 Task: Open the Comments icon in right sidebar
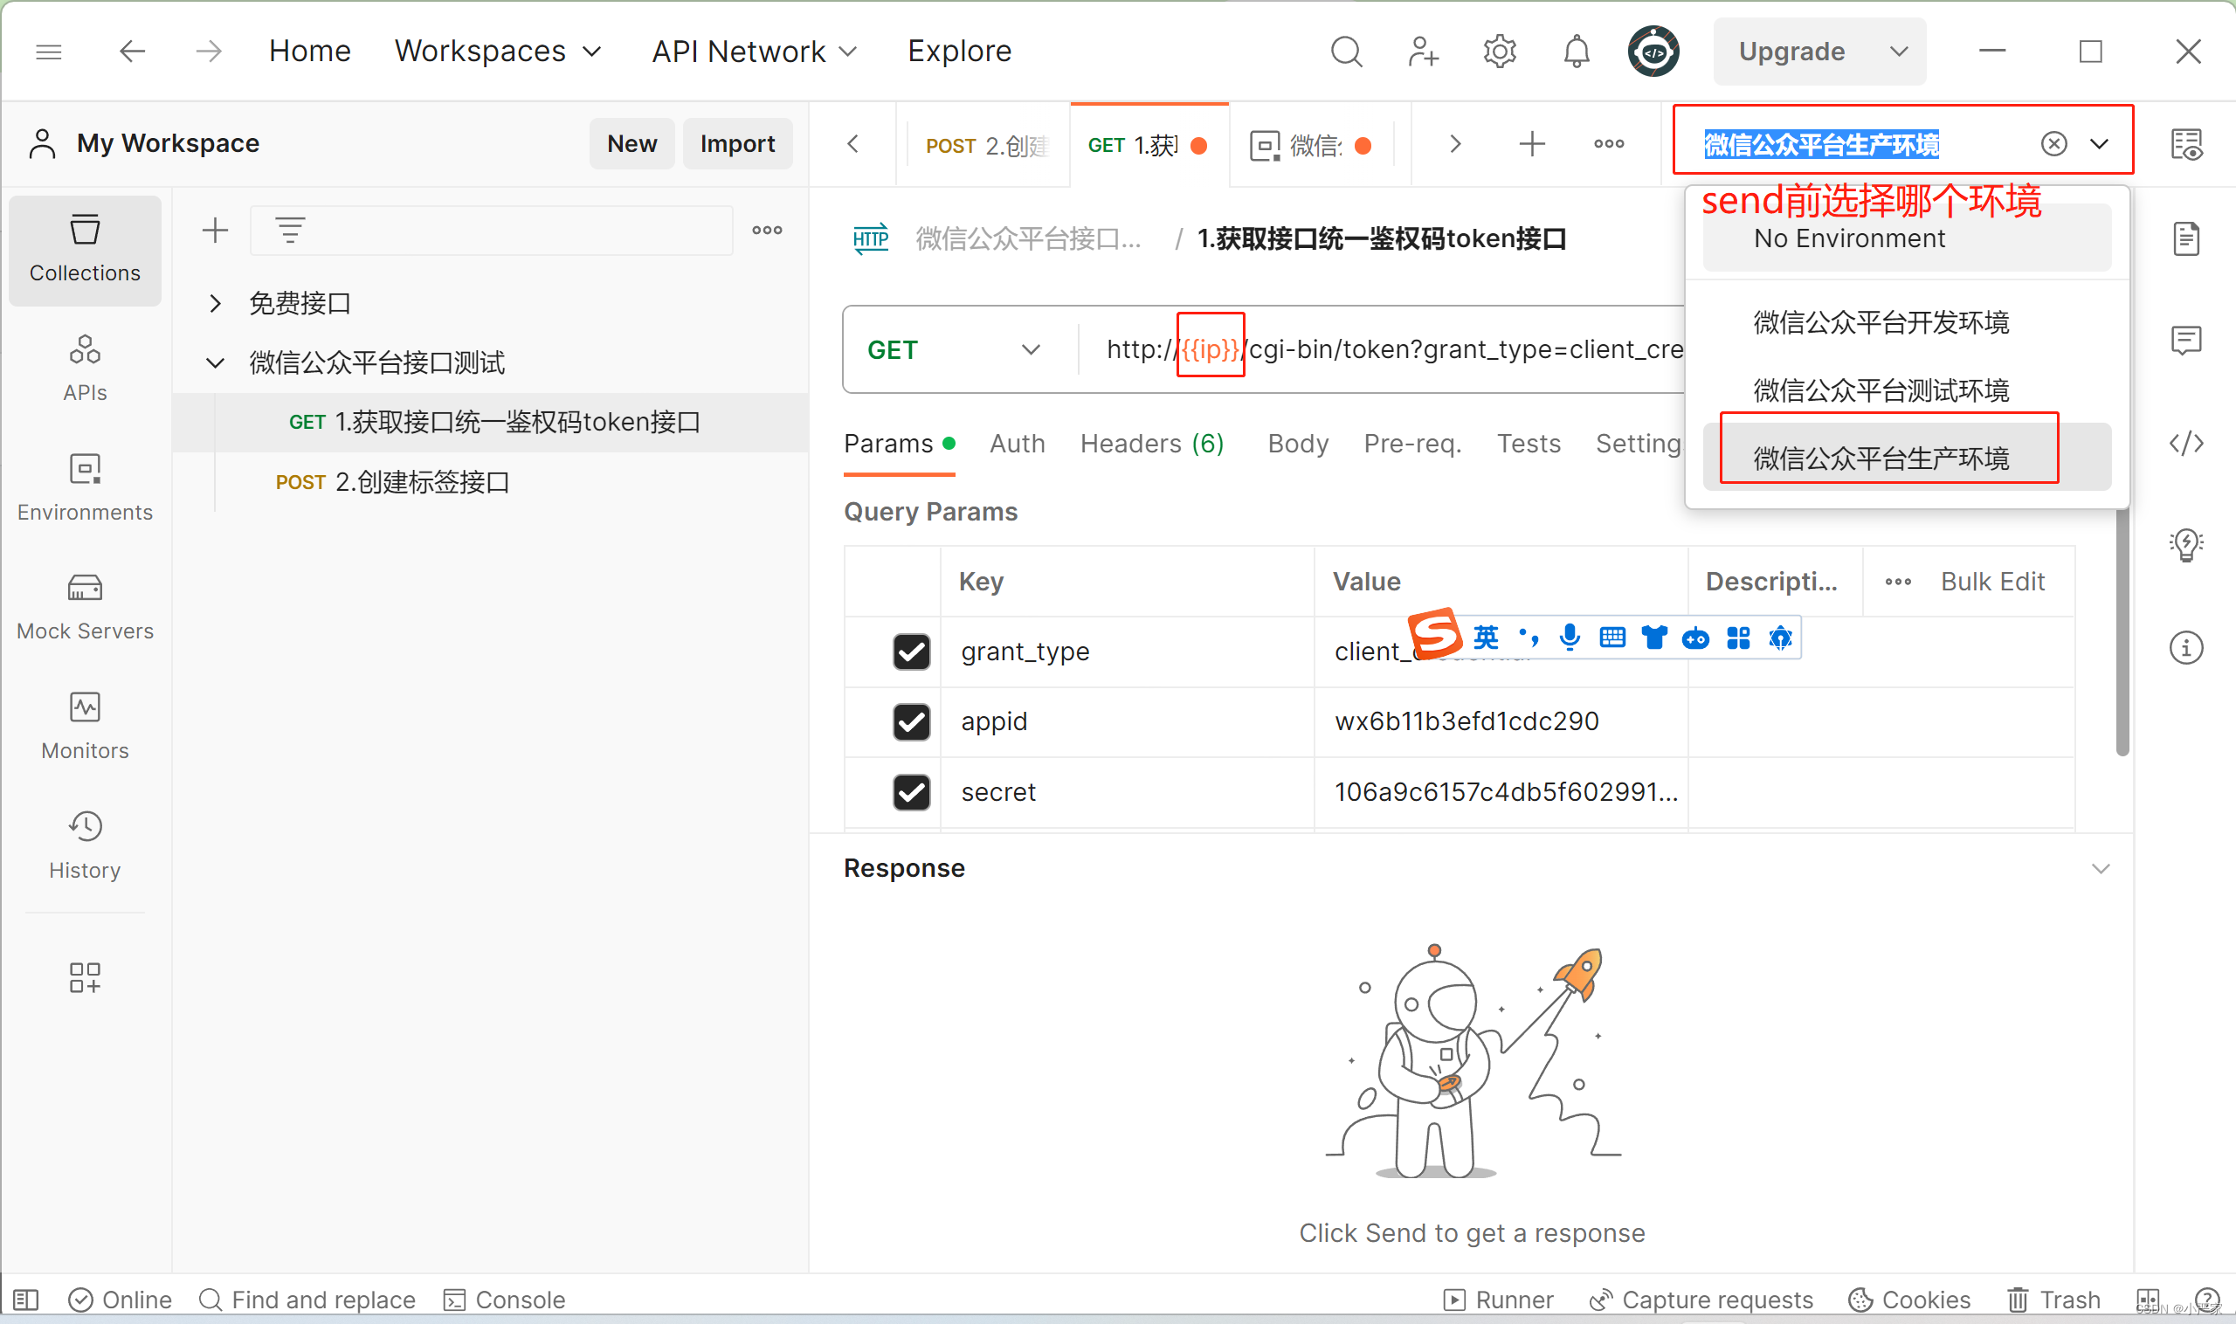tap(2187, 340)
